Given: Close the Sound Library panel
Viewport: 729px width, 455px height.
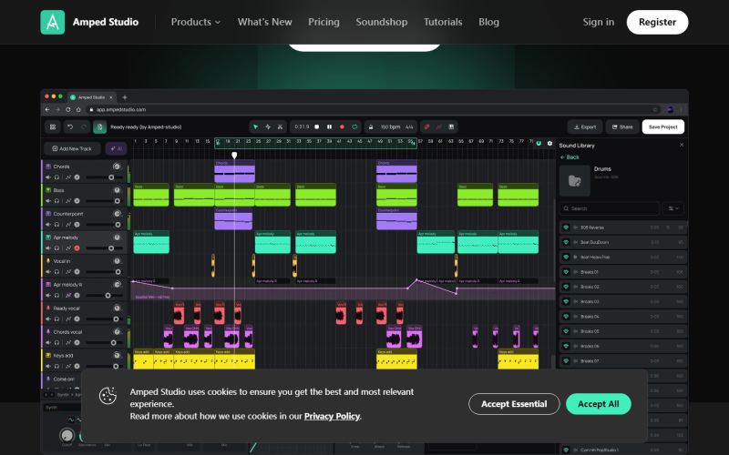Looking at the screenshot, I should click(682, 145).
